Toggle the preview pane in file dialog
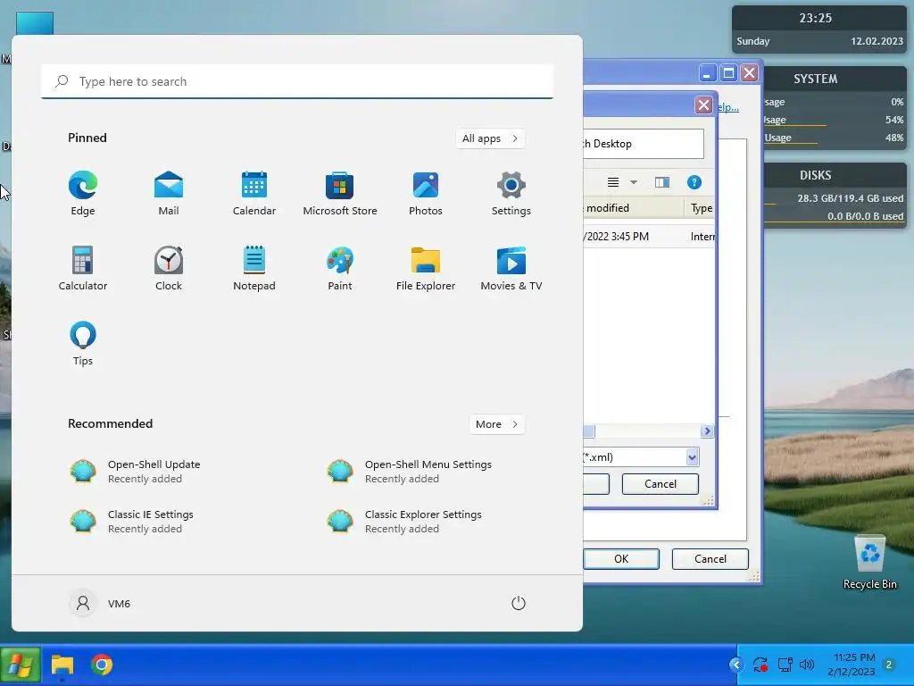The image size is (914, 686). [662, 182]
